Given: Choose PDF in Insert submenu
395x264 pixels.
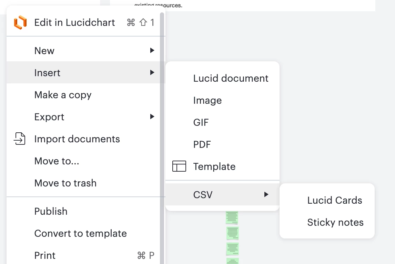Looking at the screenshot, I should 222,144.
